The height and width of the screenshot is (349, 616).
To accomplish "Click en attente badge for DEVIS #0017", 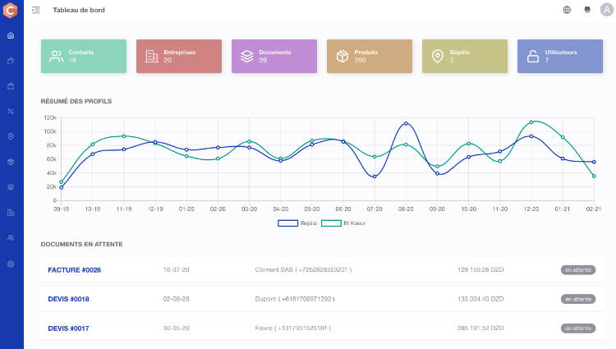I will 578,328.
